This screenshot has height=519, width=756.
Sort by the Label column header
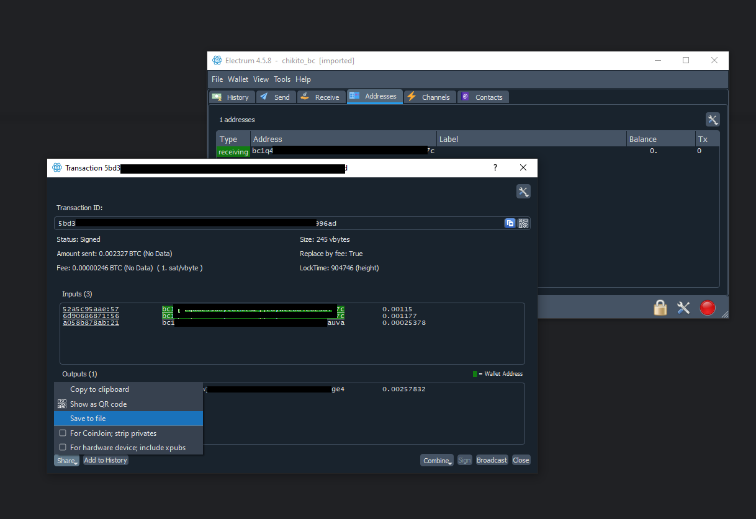[x=531, y=139]
